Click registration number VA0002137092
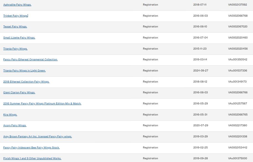 click(x=238, y=5)
